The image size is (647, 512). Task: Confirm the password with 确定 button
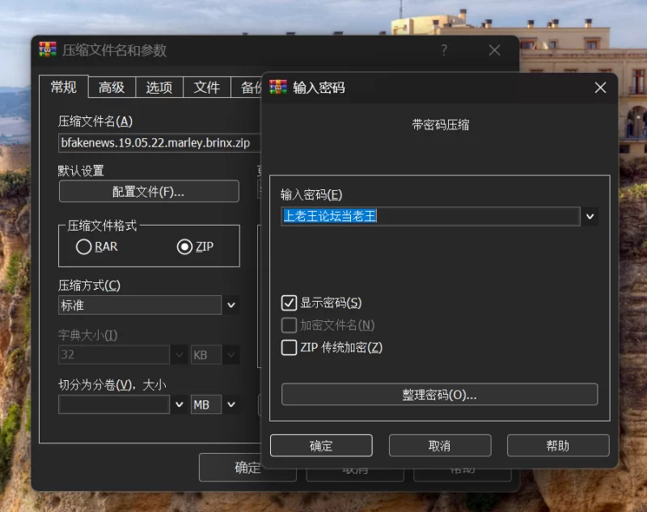point(321,446)
